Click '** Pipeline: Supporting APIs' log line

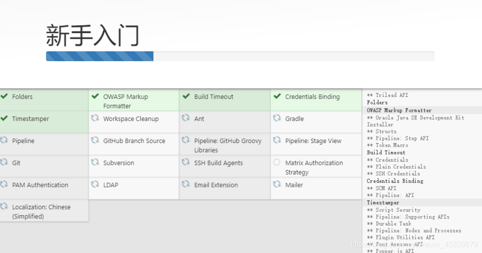408,217
